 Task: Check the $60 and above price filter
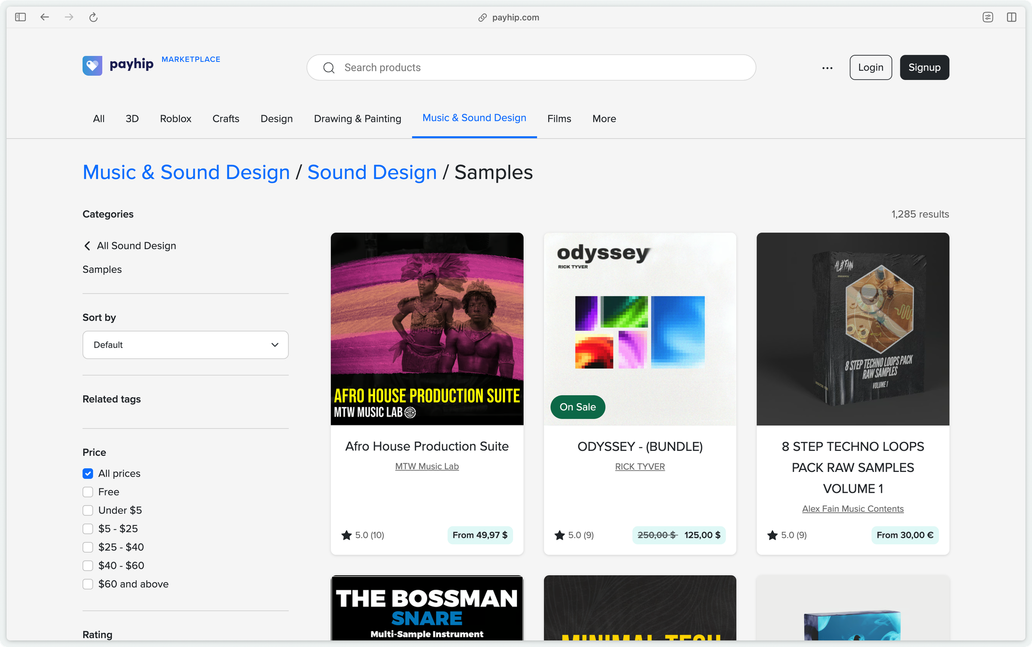(x=88, y=584)
